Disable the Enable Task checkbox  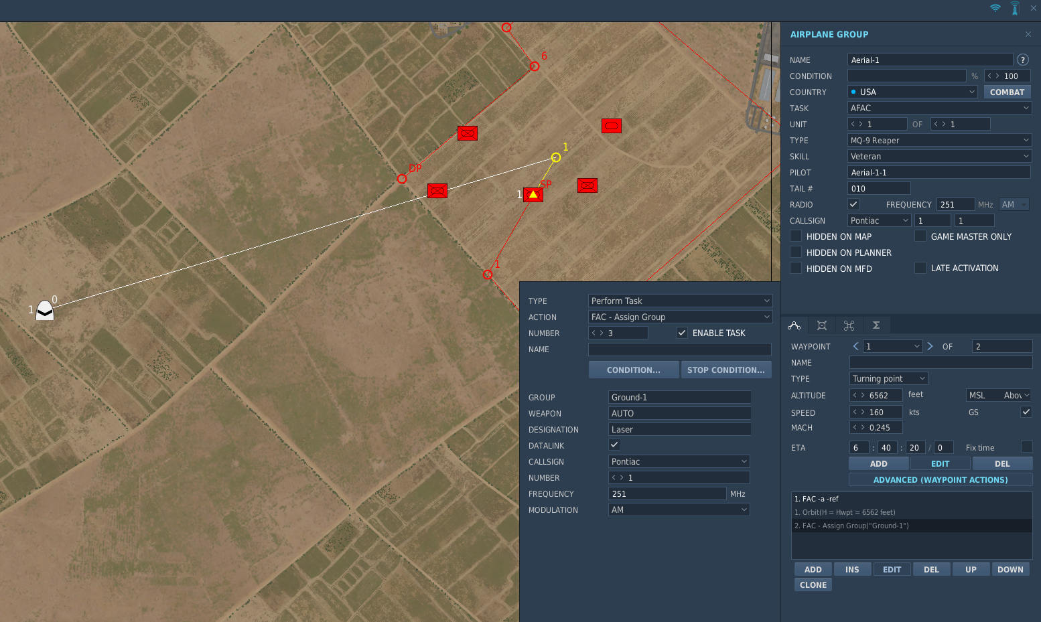click(x=682, y=333)
